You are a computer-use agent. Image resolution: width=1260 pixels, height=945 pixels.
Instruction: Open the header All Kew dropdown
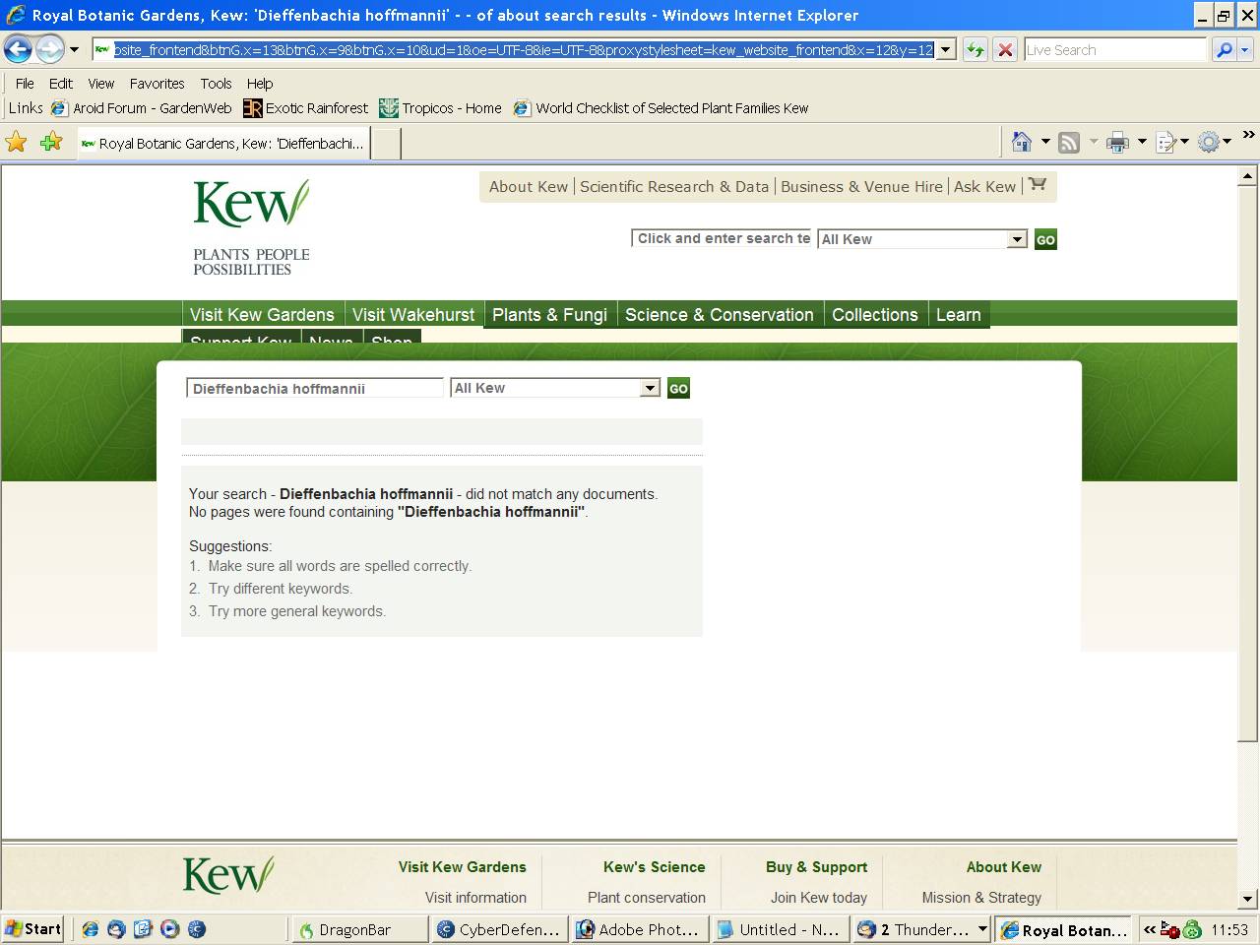(x=1017, y=239)
